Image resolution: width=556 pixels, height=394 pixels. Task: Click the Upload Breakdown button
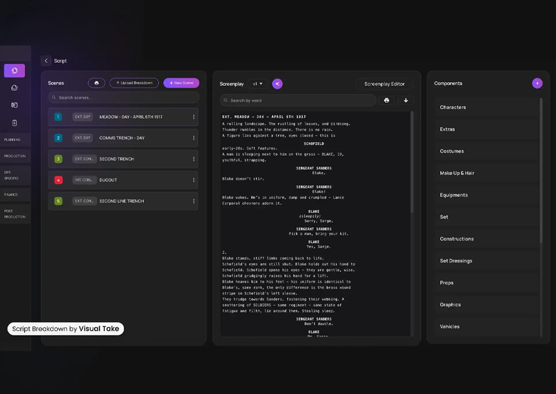[134, 83]
